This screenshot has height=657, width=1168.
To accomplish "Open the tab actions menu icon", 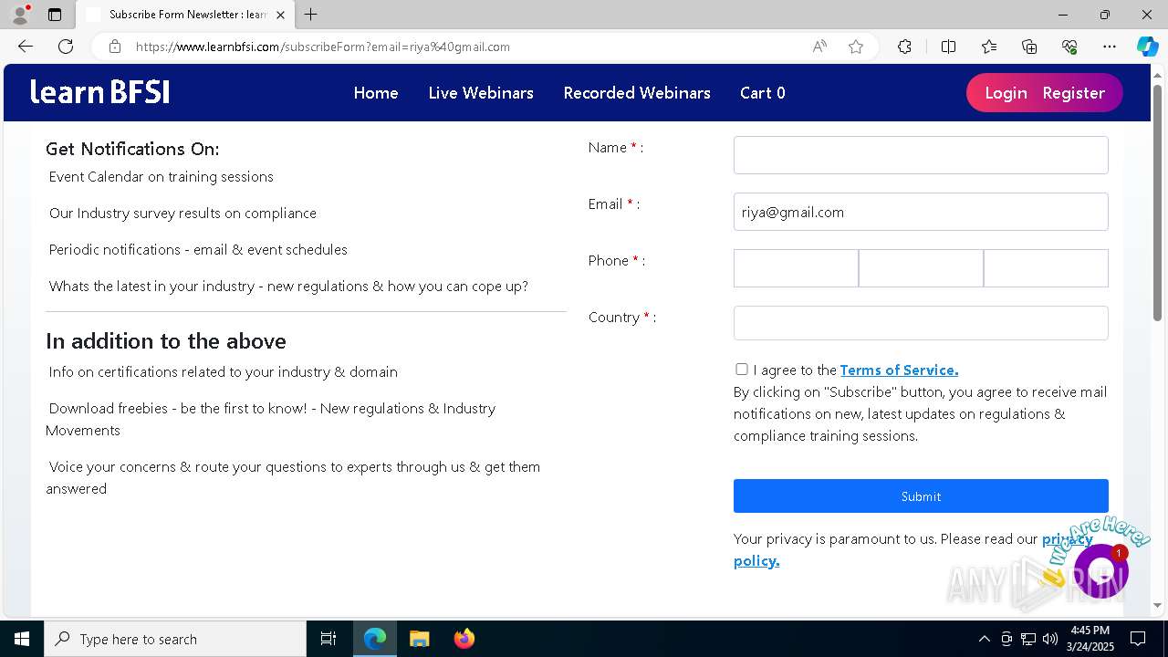I will point(55,15).
